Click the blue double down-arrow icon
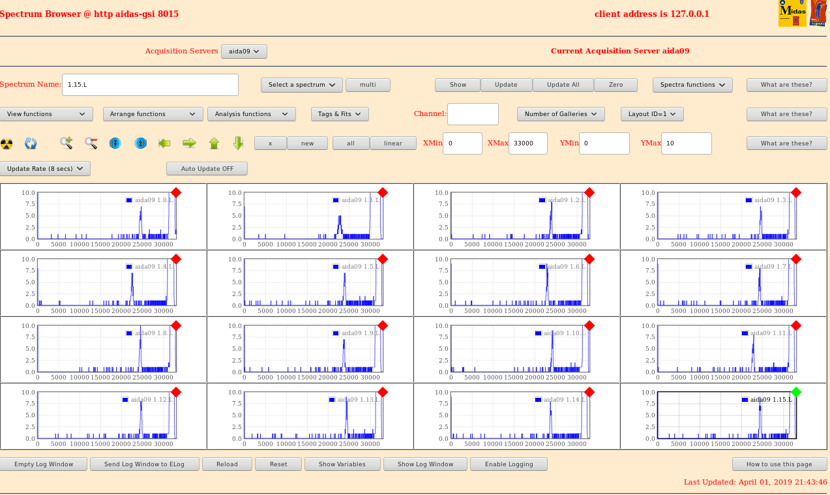The image size is (830, 495). (x=115, y=143)
